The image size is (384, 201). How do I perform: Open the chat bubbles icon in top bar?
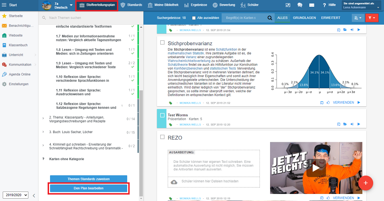pos(300,5)
